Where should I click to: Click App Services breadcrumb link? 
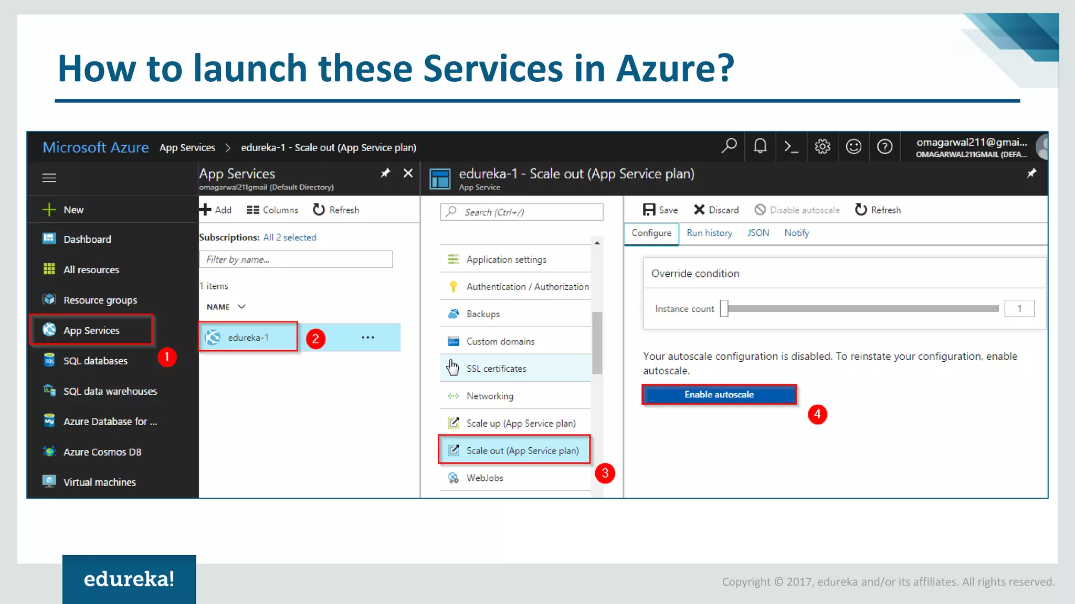187,148
